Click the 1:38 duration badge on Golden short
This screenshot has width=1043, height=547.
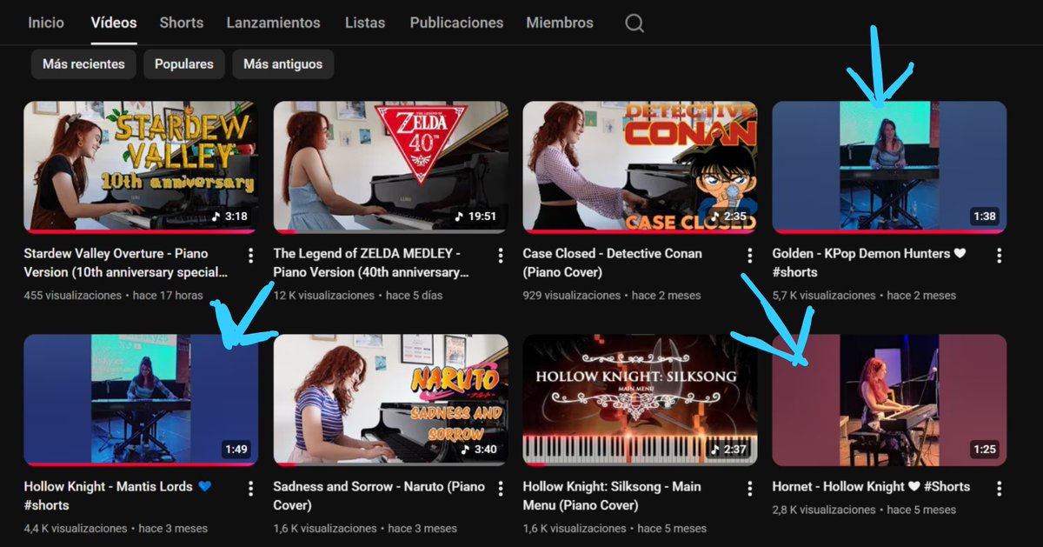point(985,217)
